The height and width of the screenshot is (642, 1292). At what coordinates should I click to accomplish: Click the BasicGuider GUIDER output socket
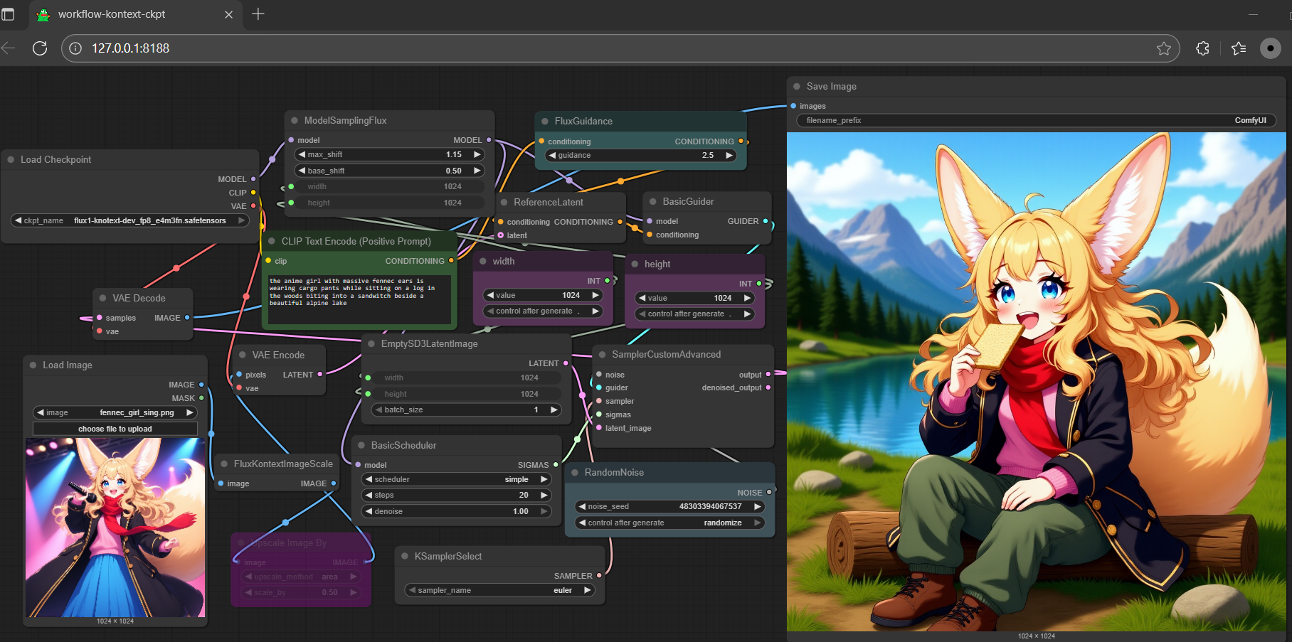[766, 221]
